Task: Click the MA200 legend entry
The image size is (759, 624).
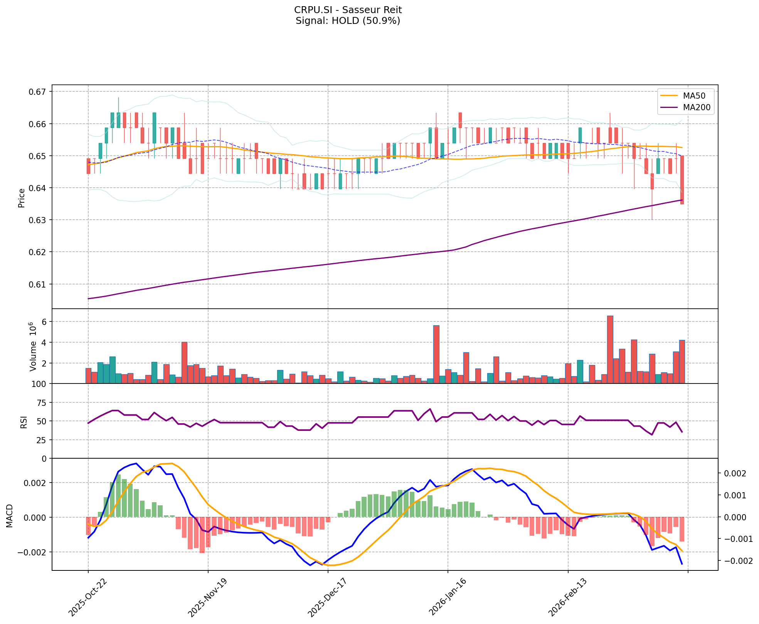Action: click(697, 108)
